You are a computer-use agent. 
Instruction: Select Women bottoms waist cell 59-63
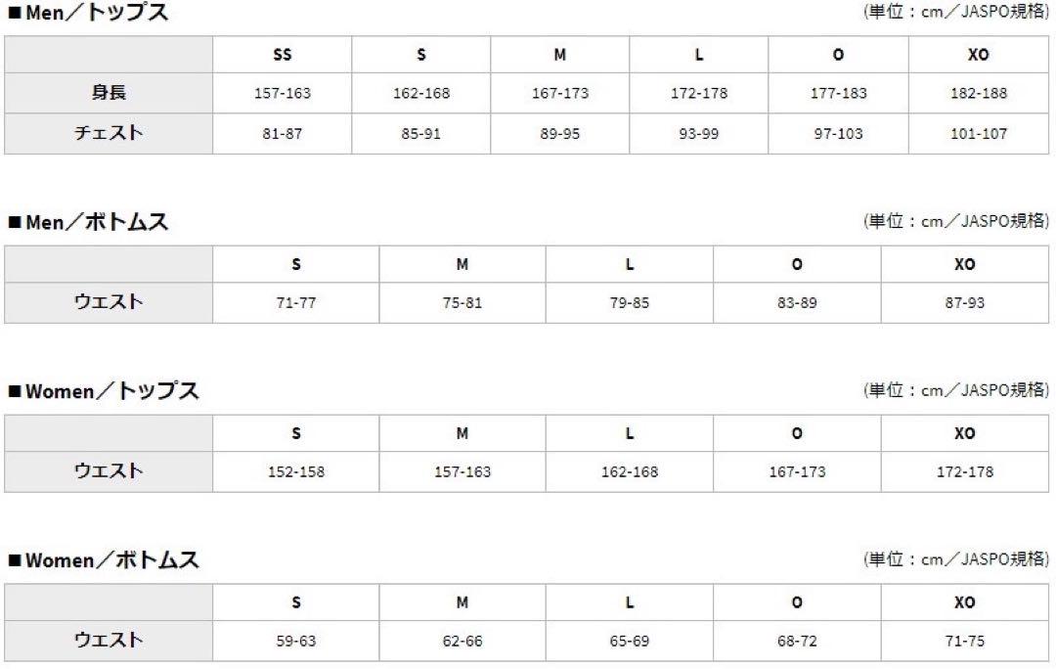[295, 641]
